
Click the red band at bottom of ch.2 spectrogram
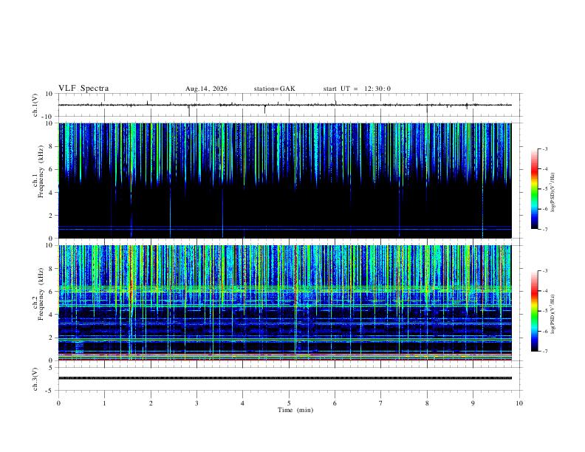click(285, 360)
